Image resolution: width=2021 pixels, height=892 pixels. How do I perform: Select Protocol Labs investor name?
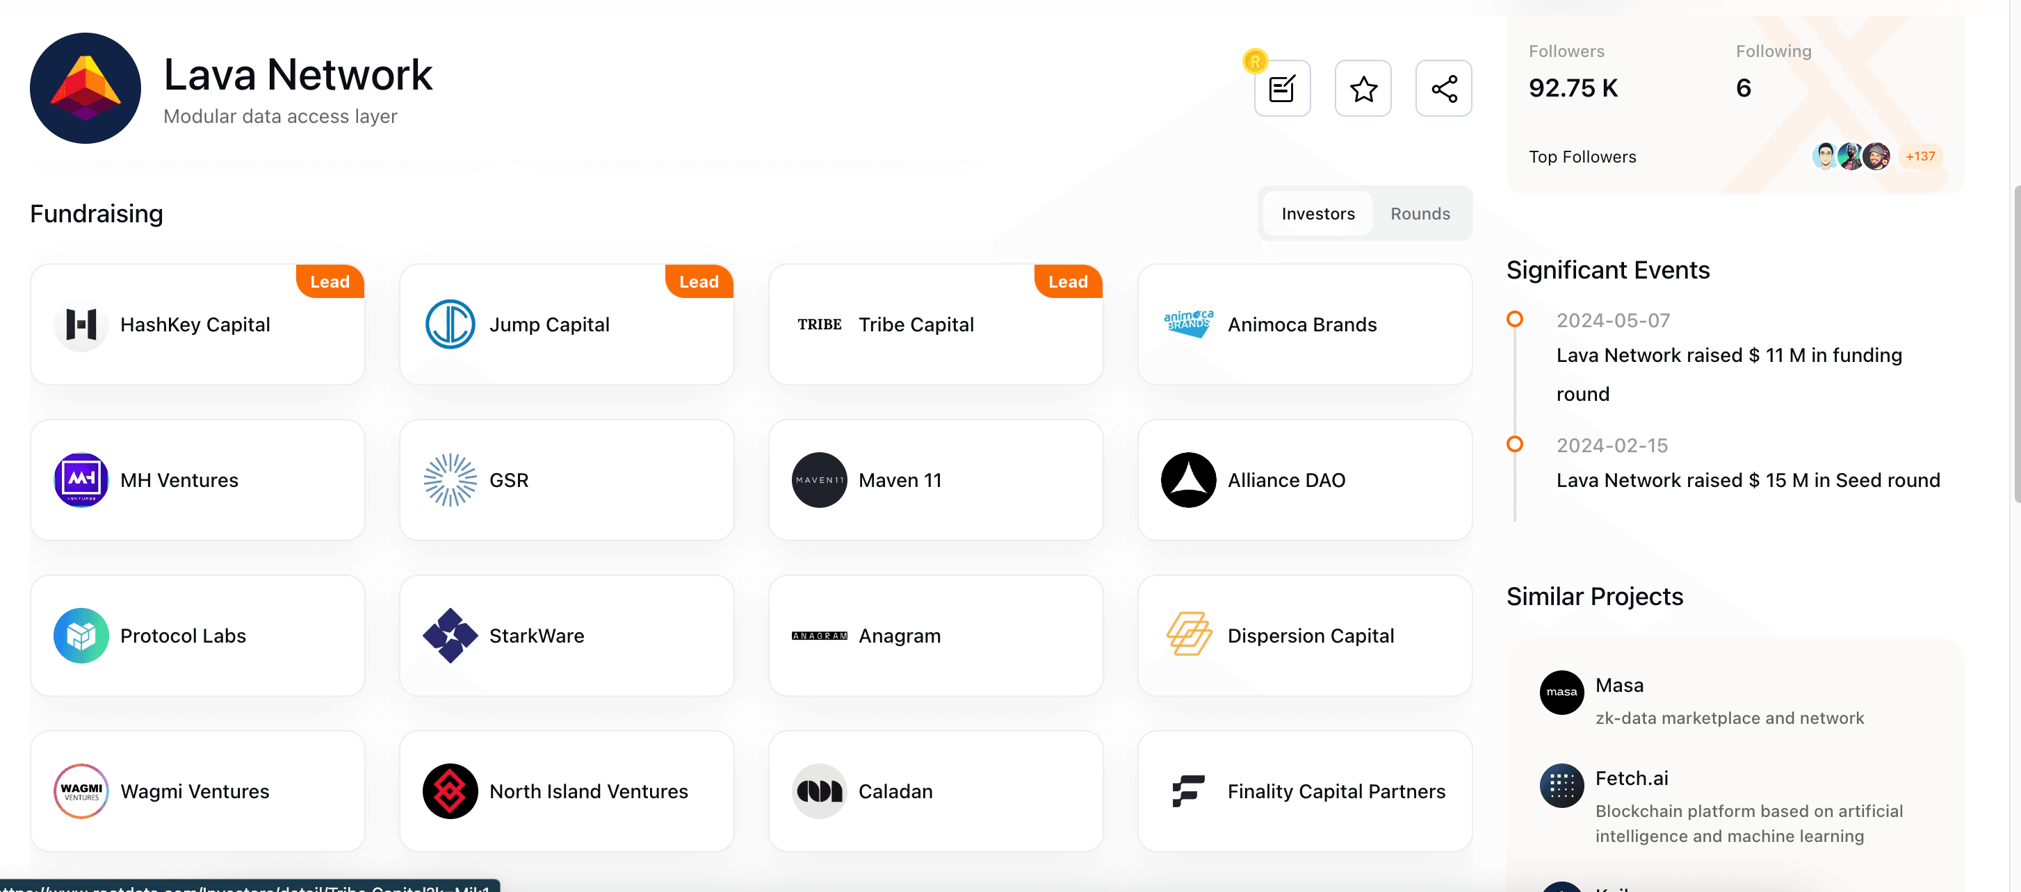point(183,636)
